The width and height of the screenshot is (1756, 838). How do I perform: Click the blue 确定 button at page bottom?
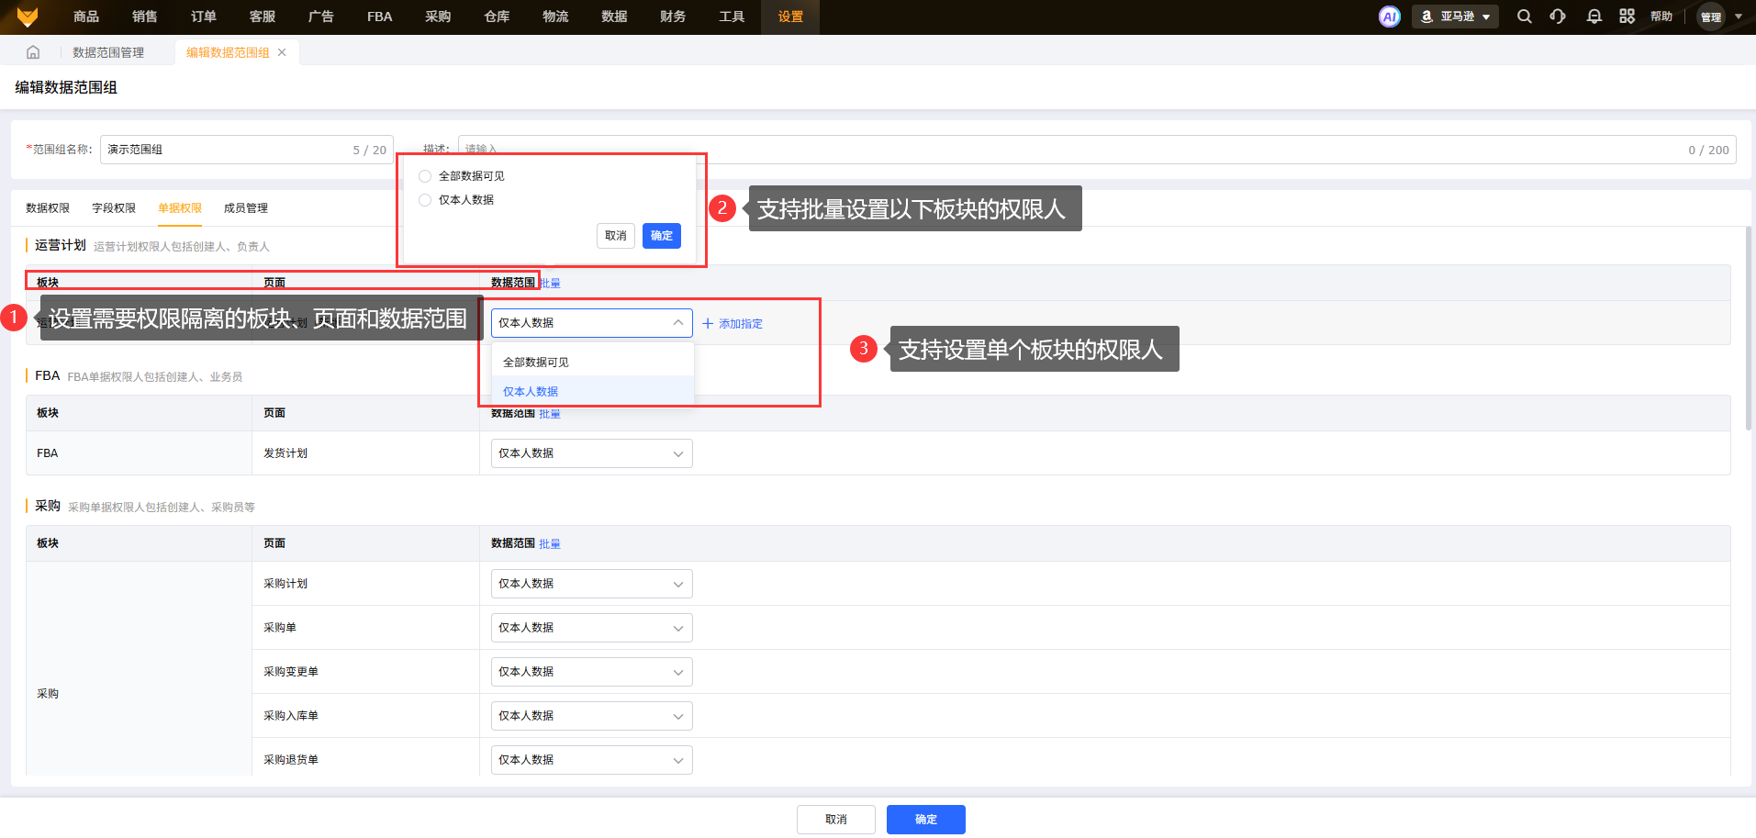click(x=925, y=820)
